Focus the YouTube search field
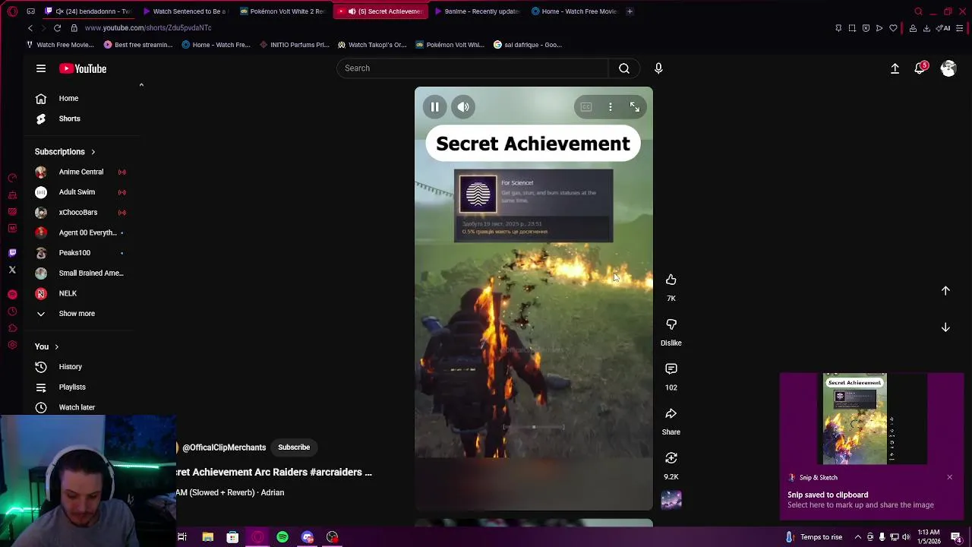 pos(472,68)
